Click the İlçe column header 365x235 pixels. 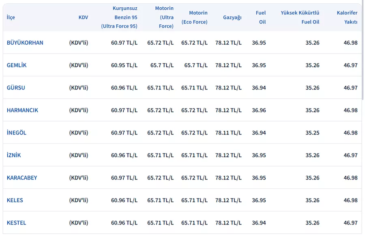(11, 17)
